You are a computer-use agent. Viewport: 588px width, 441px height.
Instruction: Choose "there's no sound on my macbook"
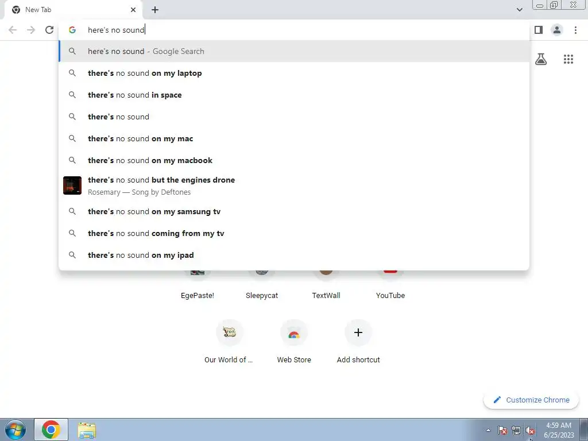pos(294,160)
